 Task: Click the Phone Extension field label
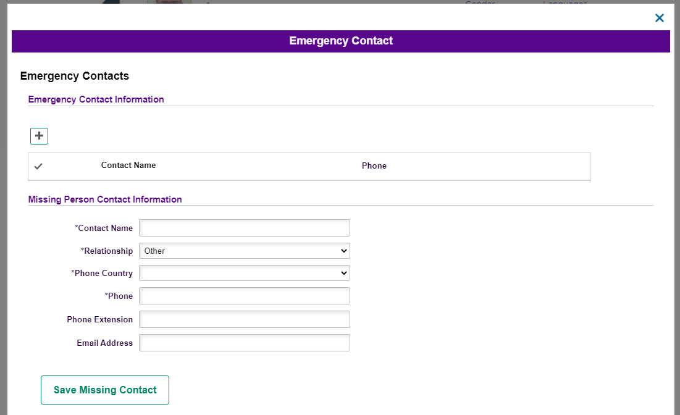99,320
